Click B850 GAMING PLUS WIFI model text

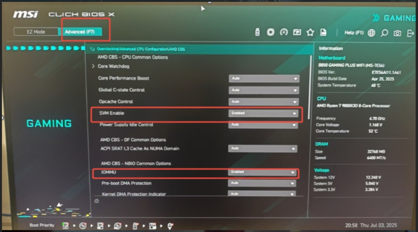[x=351, y=65]
